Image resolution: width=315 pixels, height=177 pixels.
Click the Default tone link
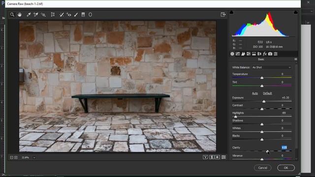[x=267, y=93]
